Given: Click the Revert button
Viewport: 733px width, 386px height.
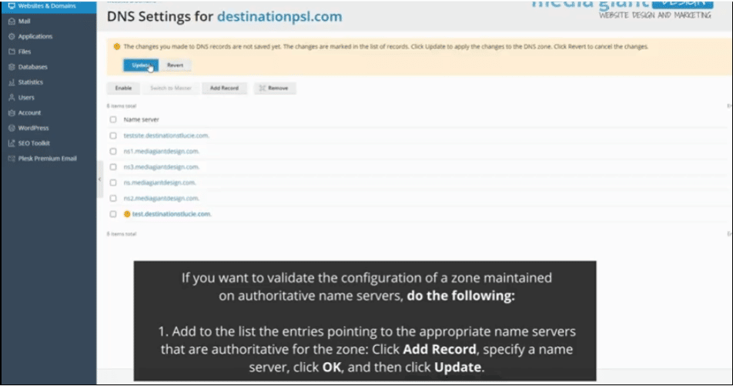Looking at the screenshot, I should (176, 65).
